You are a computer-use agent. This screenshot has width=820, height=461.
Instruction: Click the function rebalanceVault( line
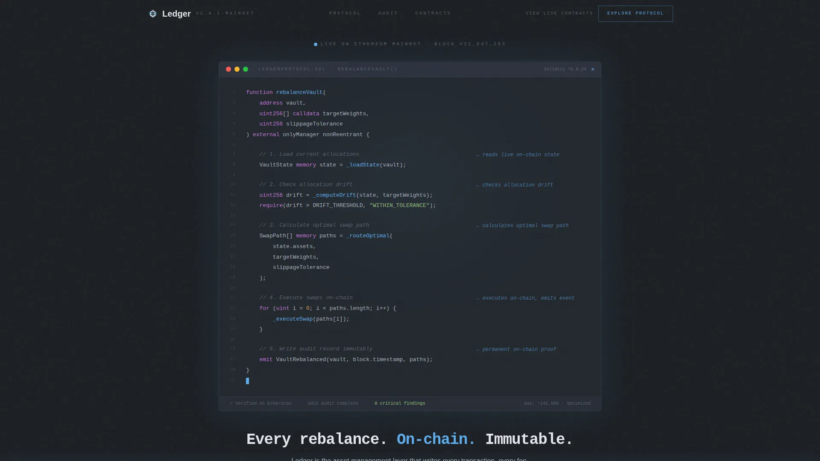[x=286, y=92]
